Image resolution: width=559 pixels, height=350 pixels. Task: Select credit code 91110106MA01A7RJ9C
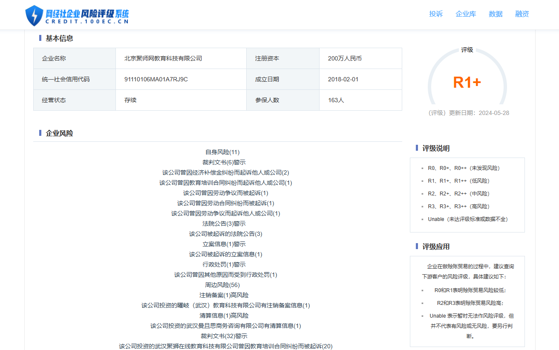tap(156, 79)
